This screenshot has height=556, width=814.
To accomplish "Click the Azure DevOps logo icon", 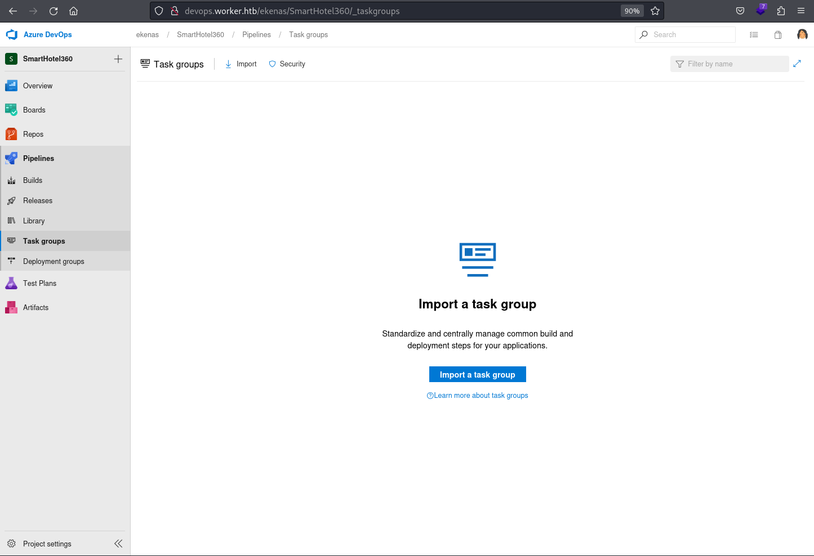I will tap(11, 34).
